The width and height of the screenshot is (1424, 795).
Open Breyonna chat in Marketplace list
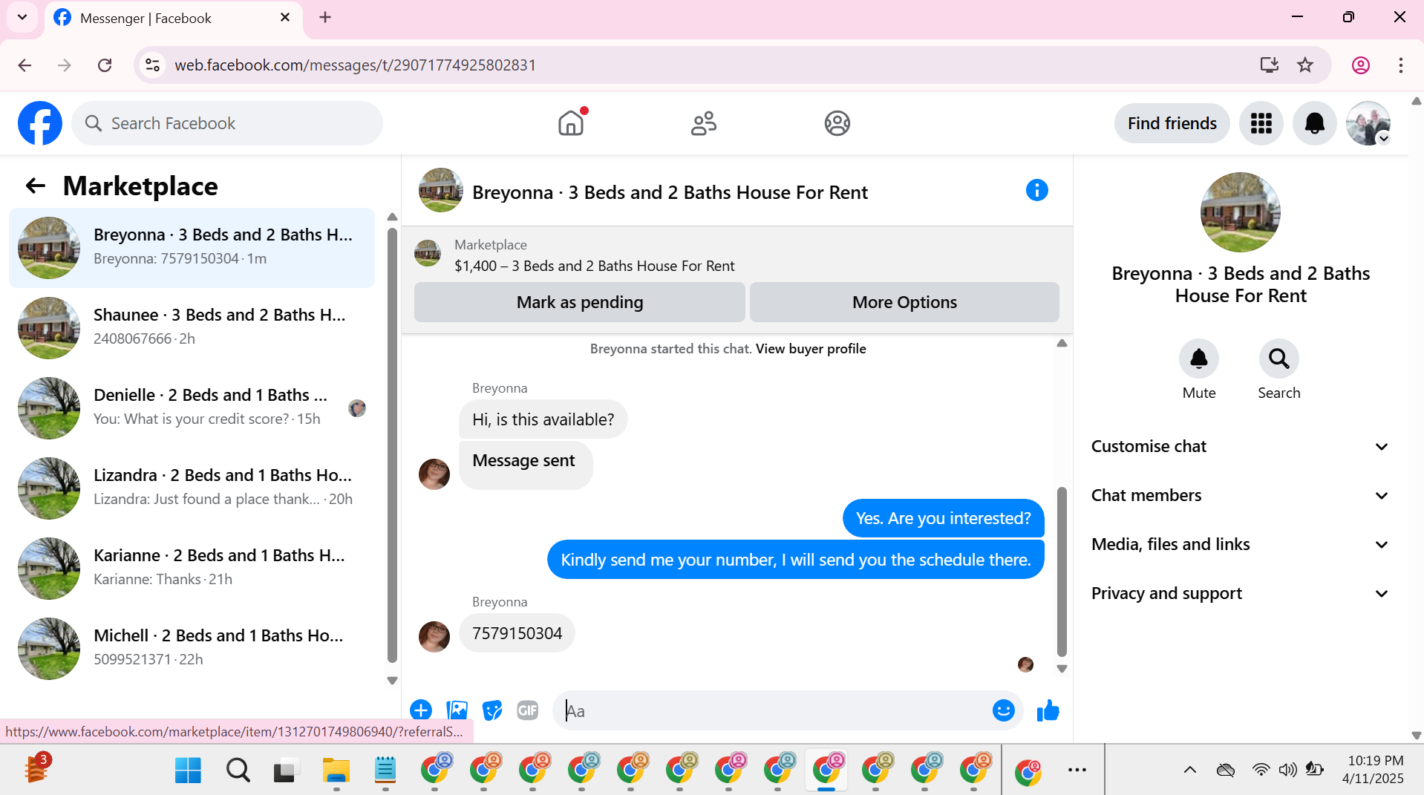[x=192, y=247]
